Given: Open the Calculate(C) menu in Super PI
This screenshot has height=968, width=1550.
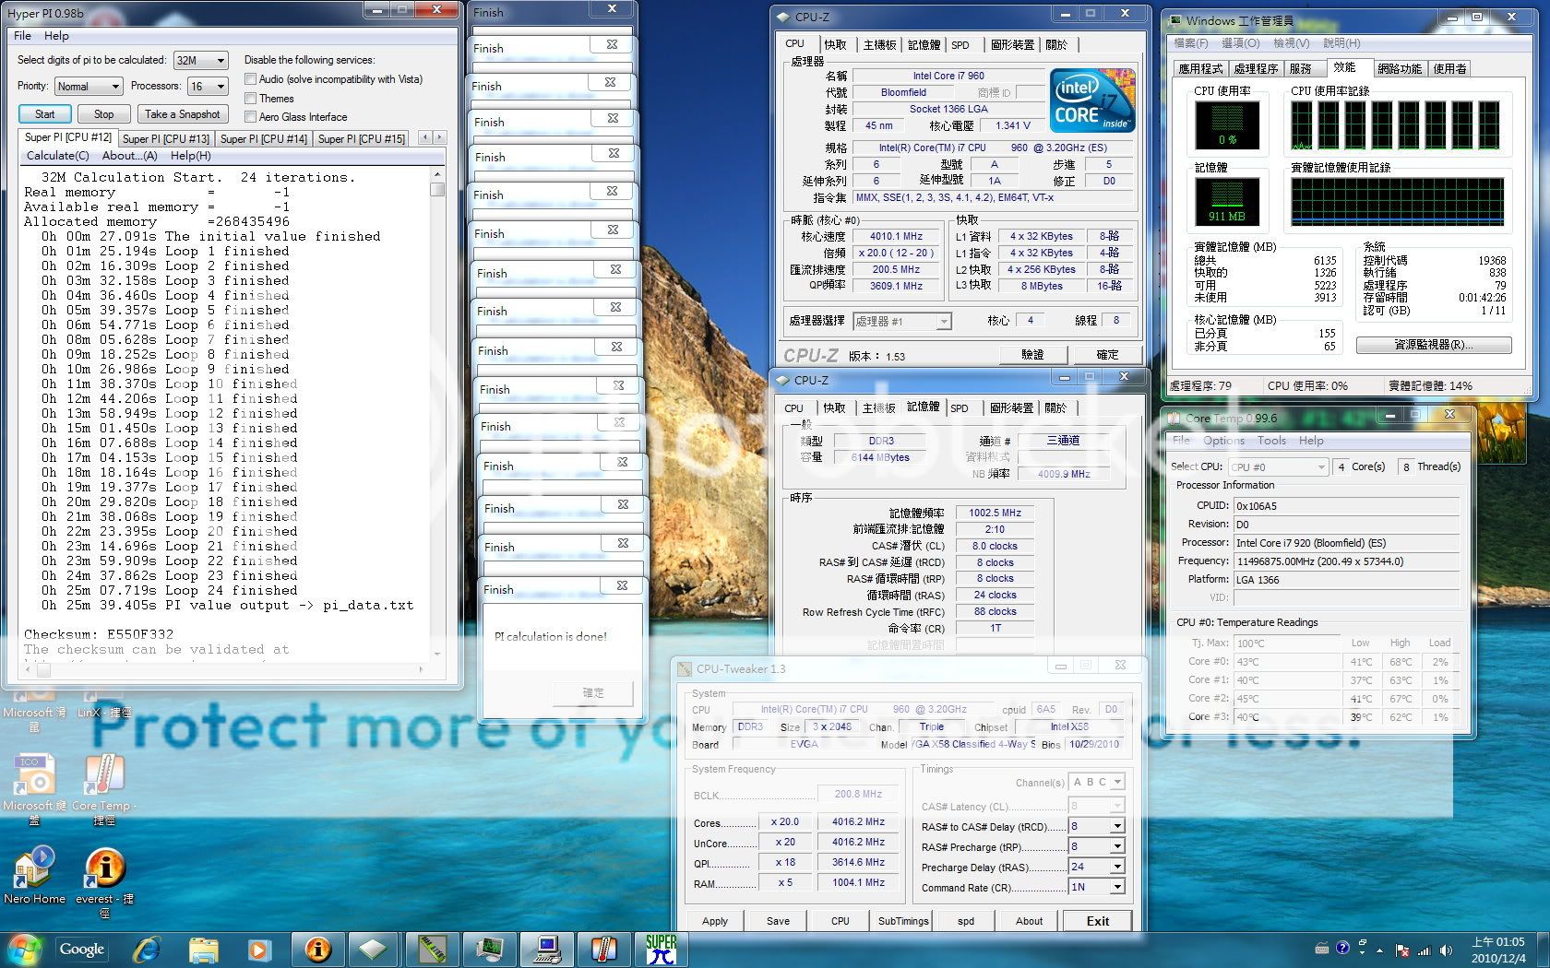Looking at the screenshot, I should point(57,156).
